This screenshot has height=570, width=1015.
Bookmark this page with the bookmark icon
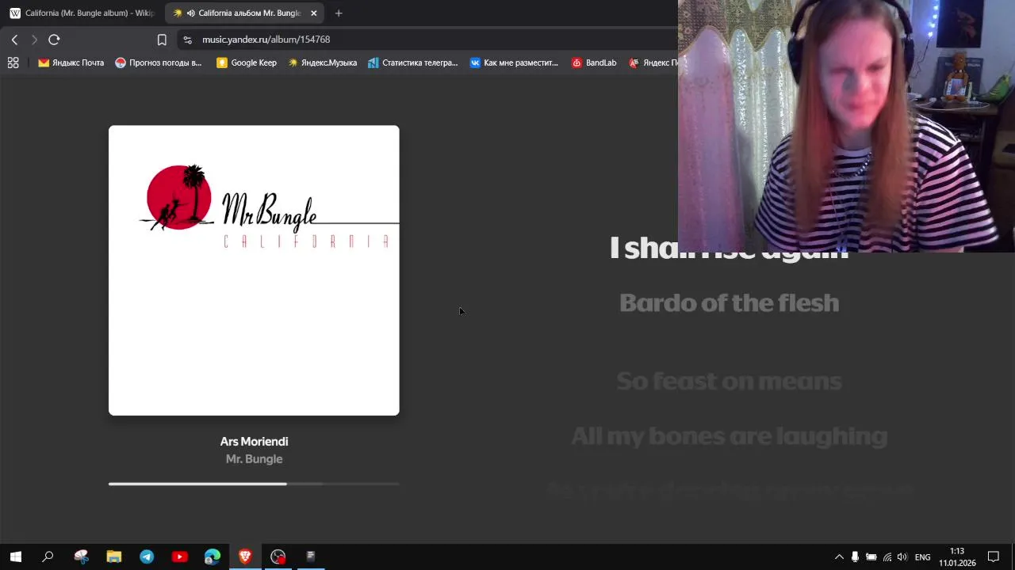pyautogui.click(x=162, y=40)
